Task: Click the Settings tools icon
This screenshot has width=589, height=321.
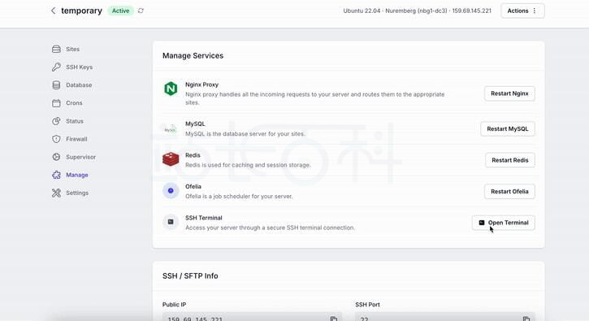Action: tap(56, 193)
